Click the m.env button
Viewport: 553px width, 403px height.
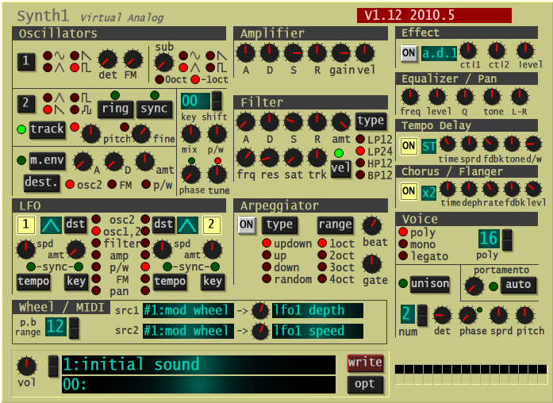47,161
